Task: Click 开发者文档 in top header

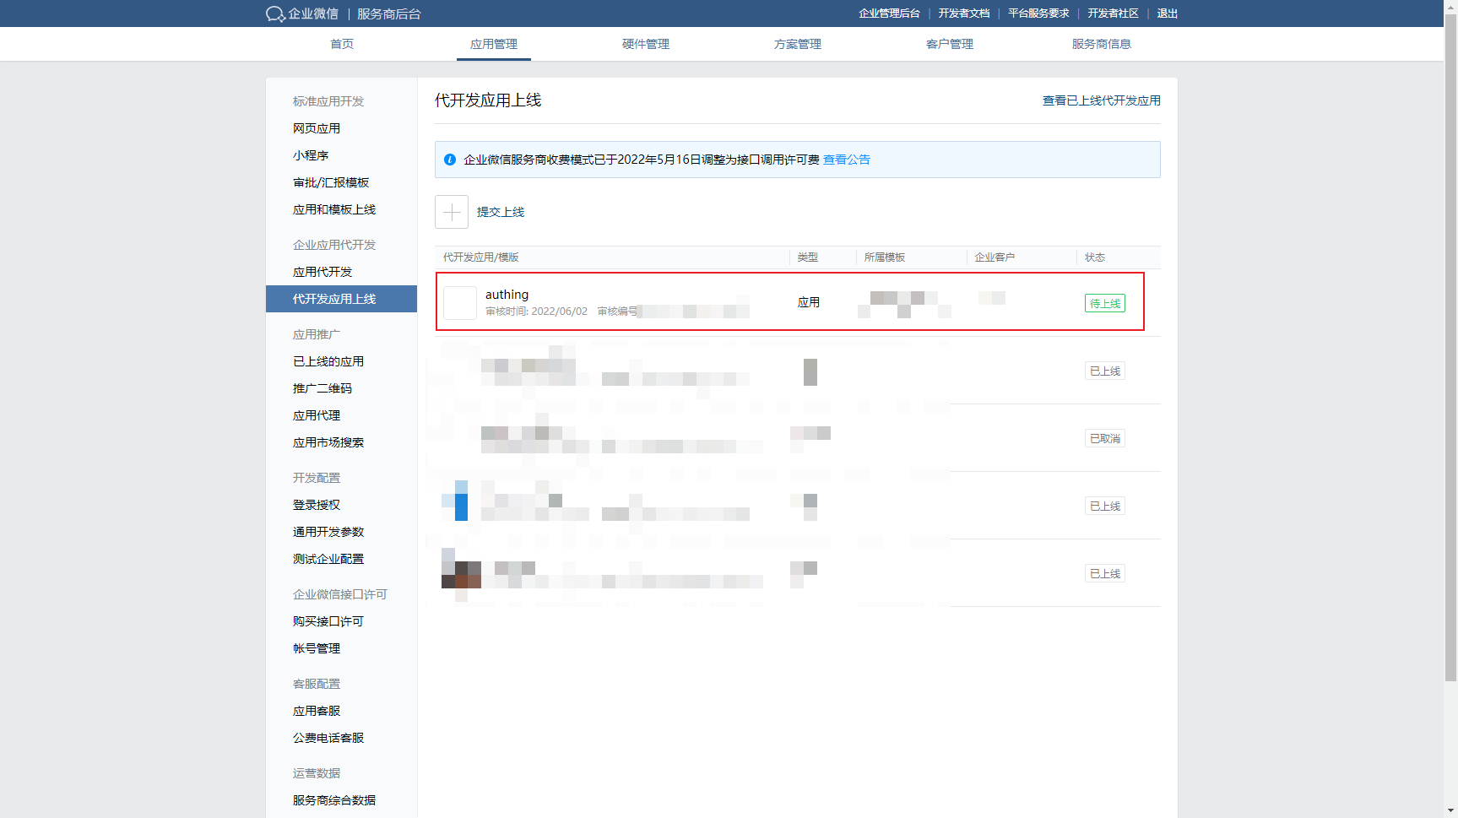Action: tap(964, 14)
